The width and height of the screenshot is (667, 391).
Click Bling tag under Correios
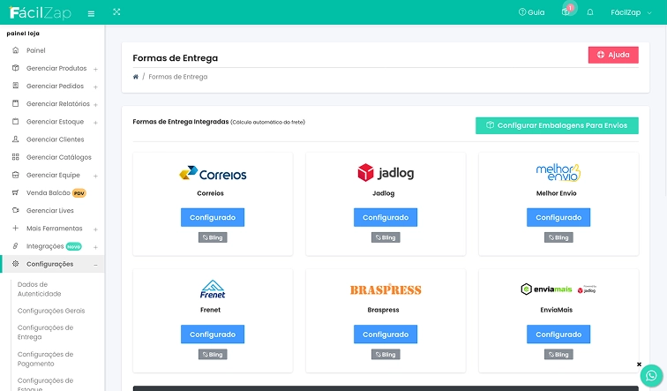pyautogui.click(x=213, y=237)
